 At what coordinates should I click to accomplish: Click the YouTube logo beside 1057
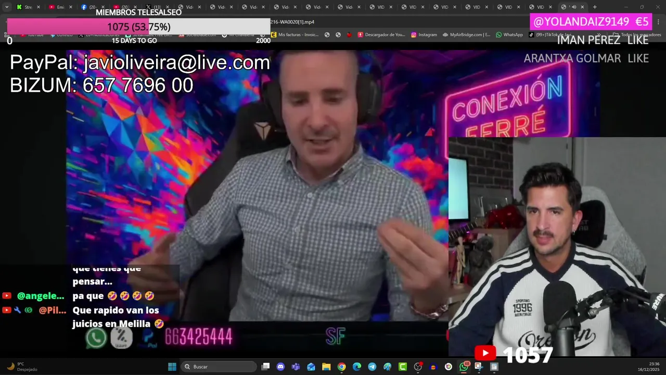[x=485, y=354]
